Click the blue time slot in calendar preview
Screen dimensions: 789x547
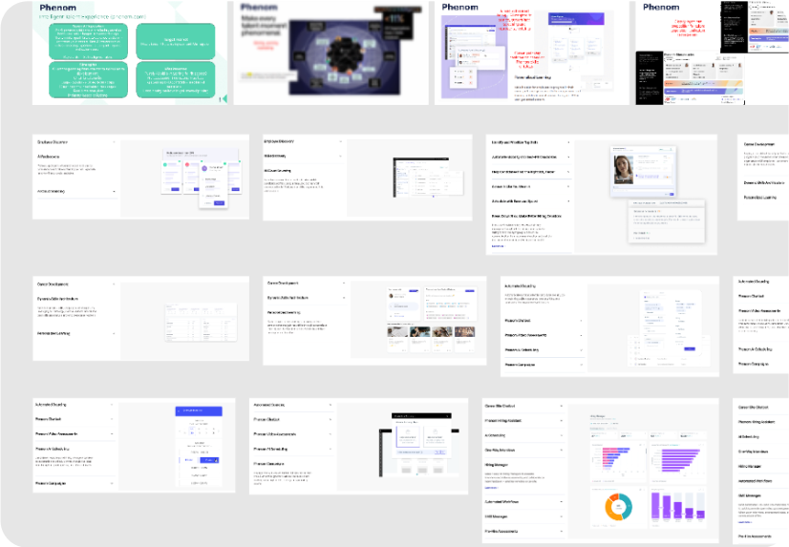[209, 460]
